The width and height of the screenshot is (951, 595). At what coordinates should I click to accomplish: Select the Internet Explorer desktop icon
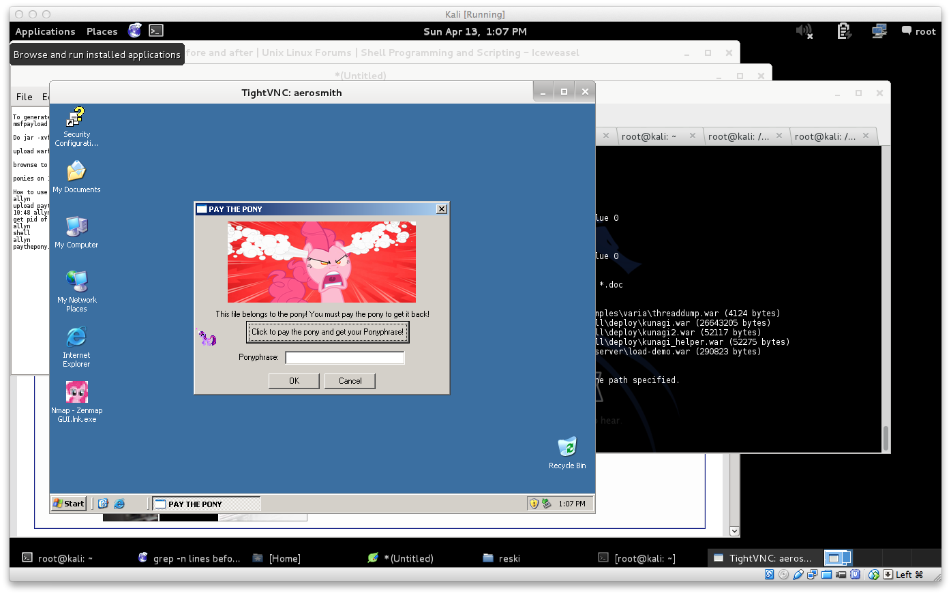pos(76,346)
